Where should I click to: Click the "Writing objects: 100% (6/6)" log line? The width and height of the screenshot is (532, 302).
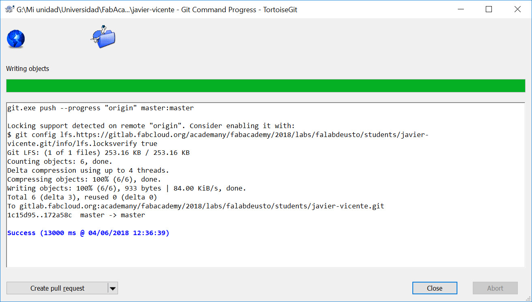(127, 188)
